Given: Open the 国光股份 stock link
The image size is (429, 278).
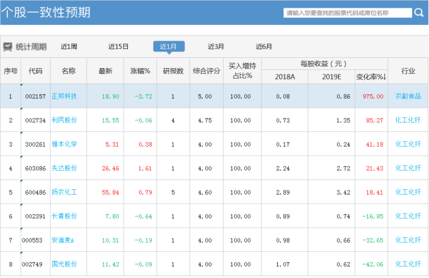Looking at the screenshot, I should (x=65, y=264).
